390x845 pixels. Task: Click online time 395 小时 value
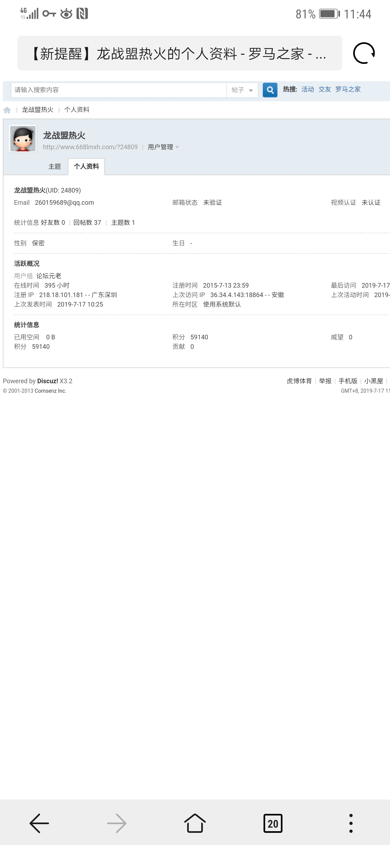point(57,285)
